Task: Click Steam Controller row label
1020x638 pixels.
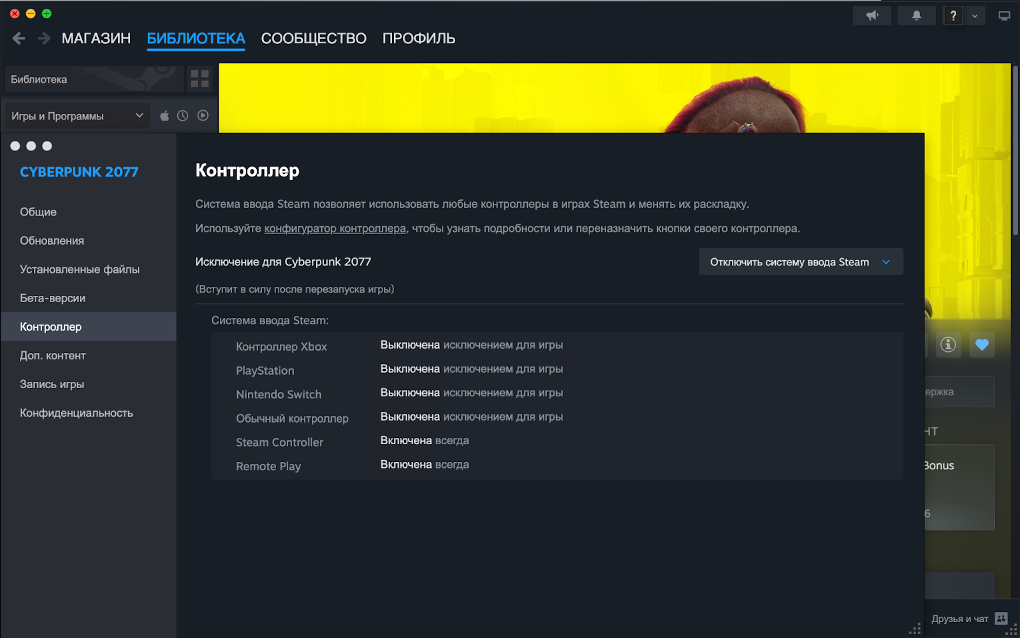Action: click(x=279, y=442)
